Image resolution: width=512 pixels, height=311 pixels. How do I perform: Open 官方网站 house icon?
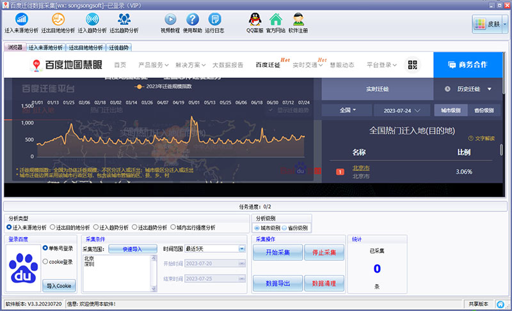point(275,20)
